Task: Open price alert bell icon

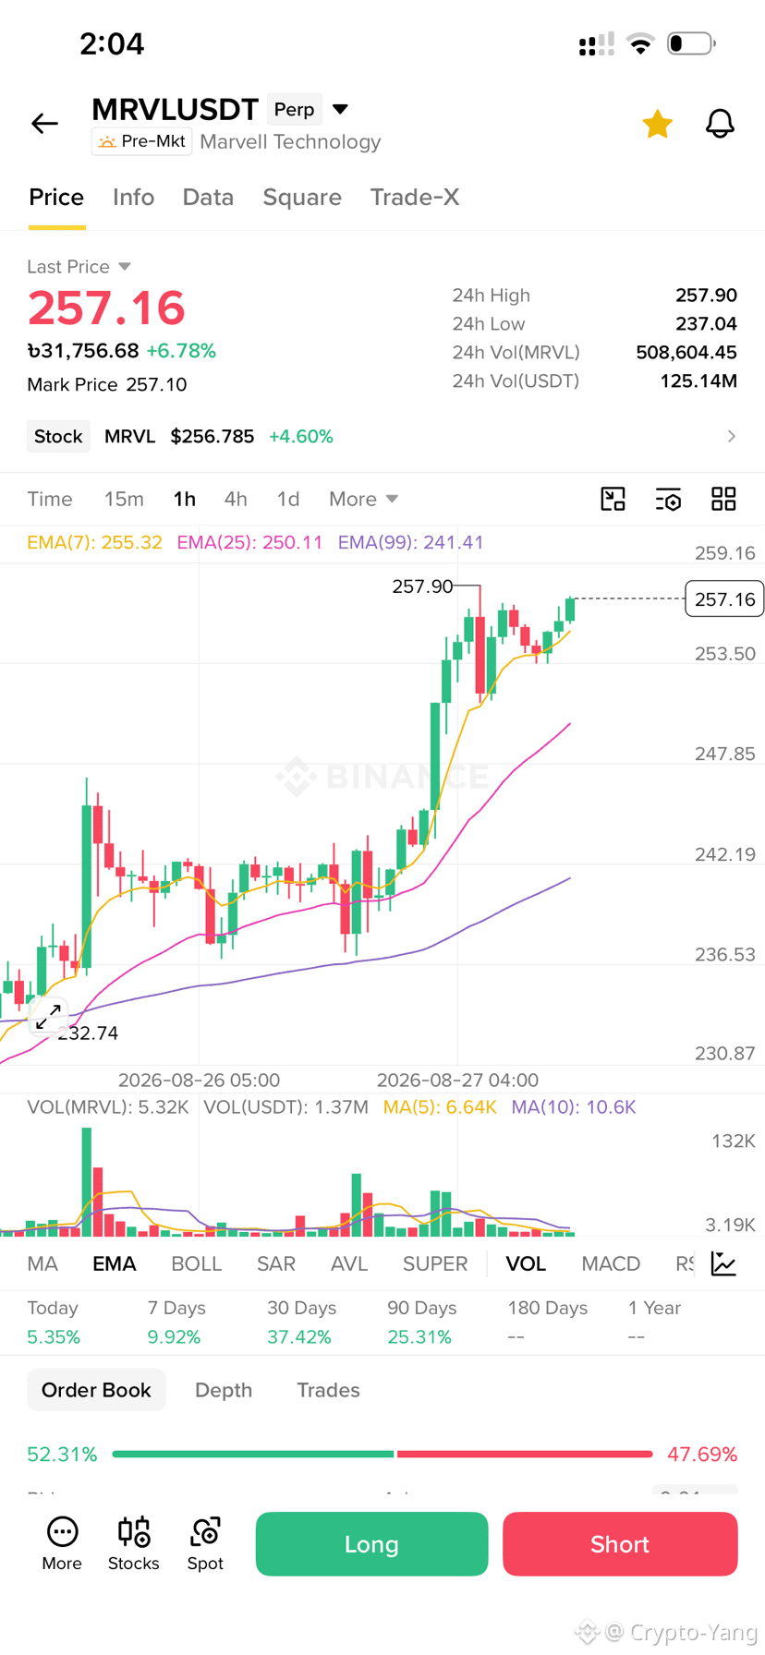Action: [x=720, y=124]
